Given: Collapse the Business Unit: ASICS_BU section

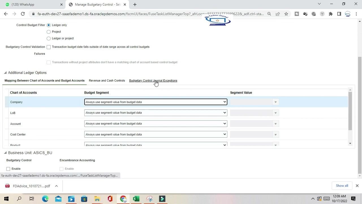Looking at the screenshot, I should click(x=5, y=153).
